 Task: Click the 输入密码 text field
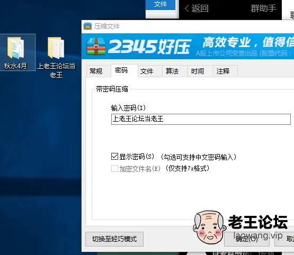[201, 119]
